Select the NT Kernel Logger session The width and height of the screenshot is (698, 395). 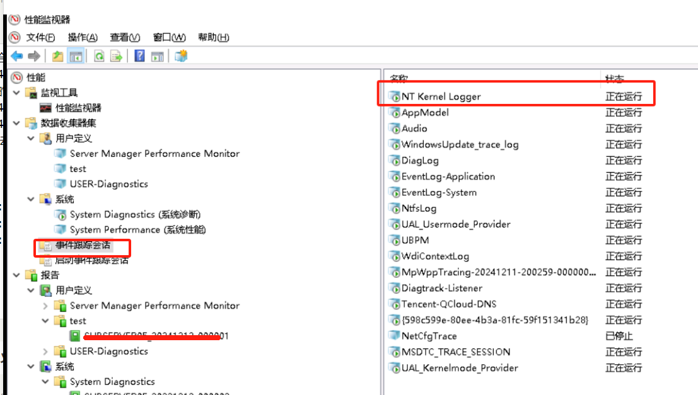coord(441,96)
